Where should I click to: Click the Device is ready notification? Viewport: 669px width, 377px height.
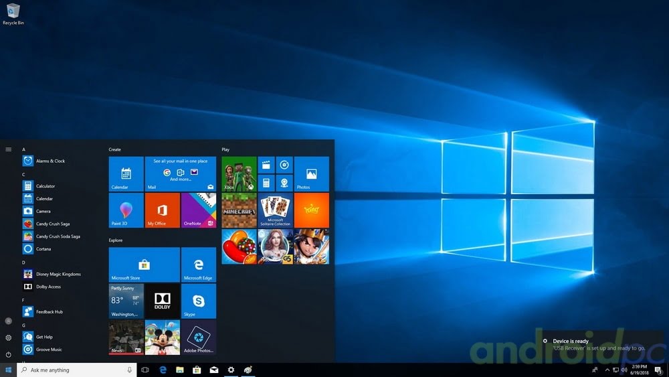[x=603, y=345]
